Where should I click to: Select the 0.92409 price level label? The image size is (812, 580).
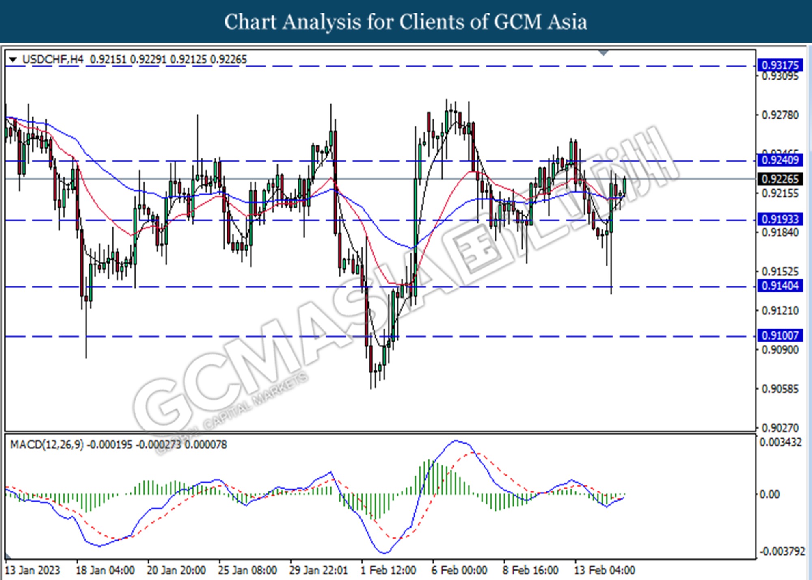click(x=780, y=160)
